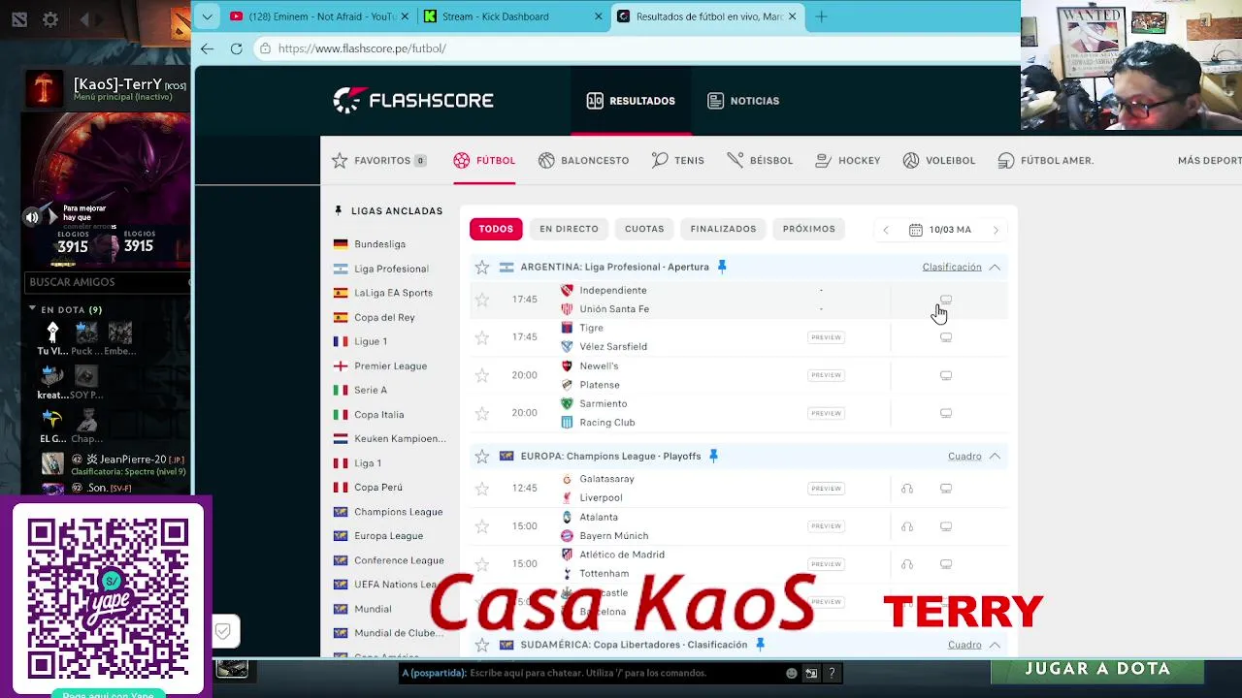Open Cuadro link for Copa Libertadores
The image size is (1242, 698).
(964, 645)
